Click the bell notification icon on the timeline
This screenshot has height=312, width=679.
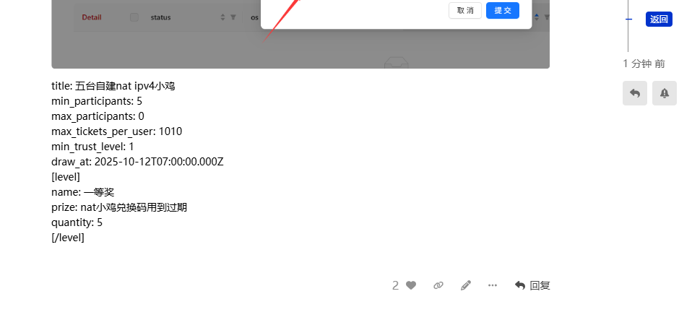[665, 93]
